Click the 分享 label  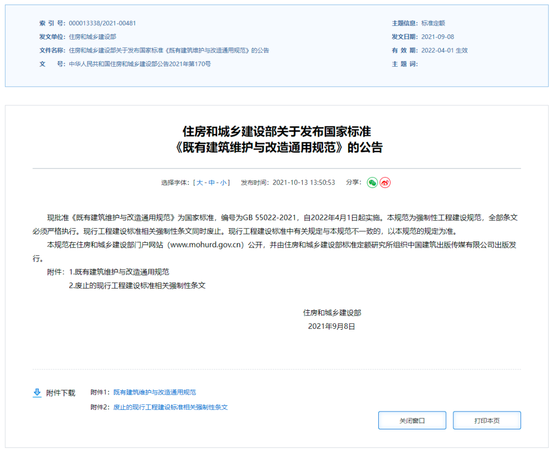(354, 182)
